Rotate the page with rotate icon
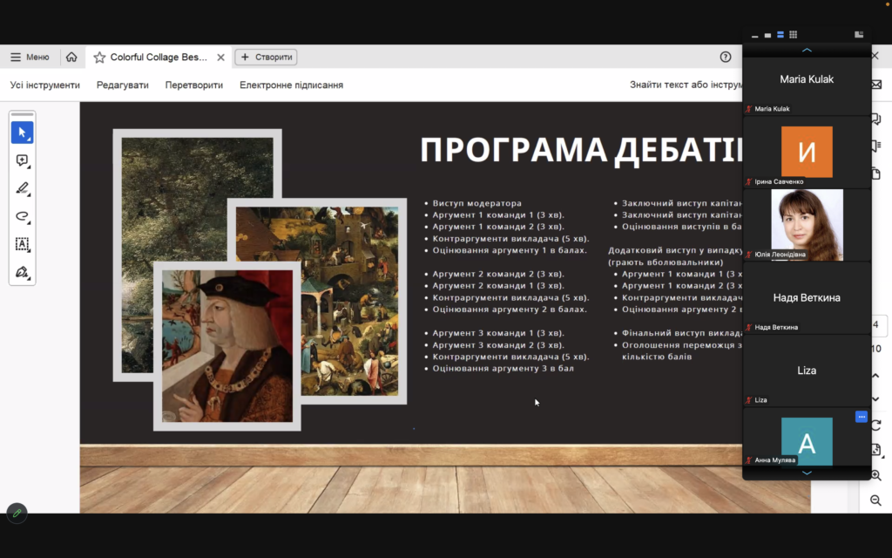This screenshot has width=892, height=558. pos(876,425)
